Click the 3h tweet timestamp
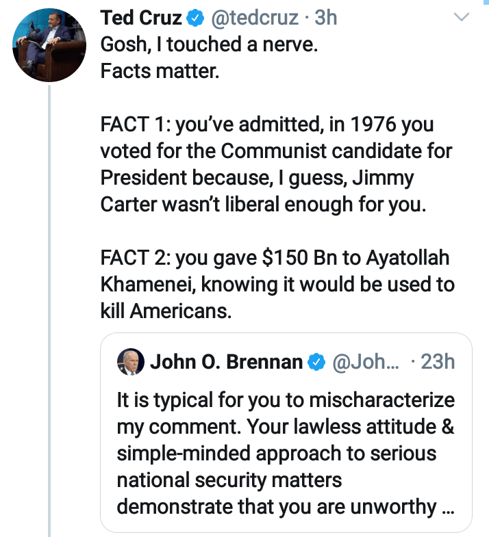 (325, 18)
